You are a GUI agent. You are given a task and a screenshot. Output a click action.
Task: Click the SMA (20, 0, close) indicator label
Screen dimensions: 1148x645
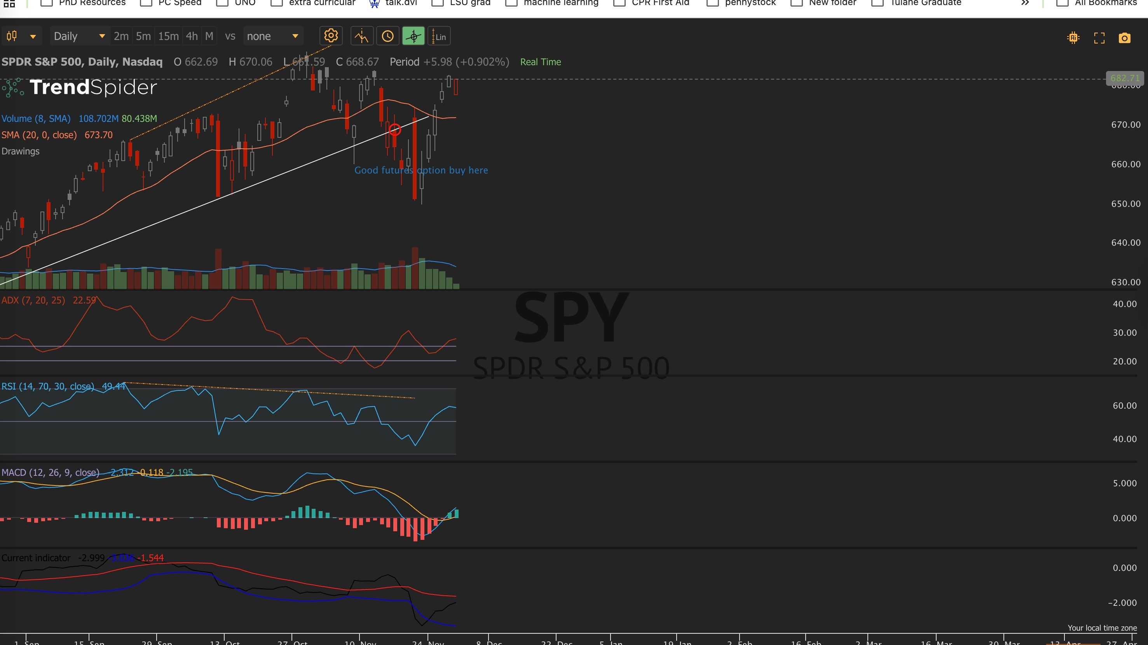point(39,135)
